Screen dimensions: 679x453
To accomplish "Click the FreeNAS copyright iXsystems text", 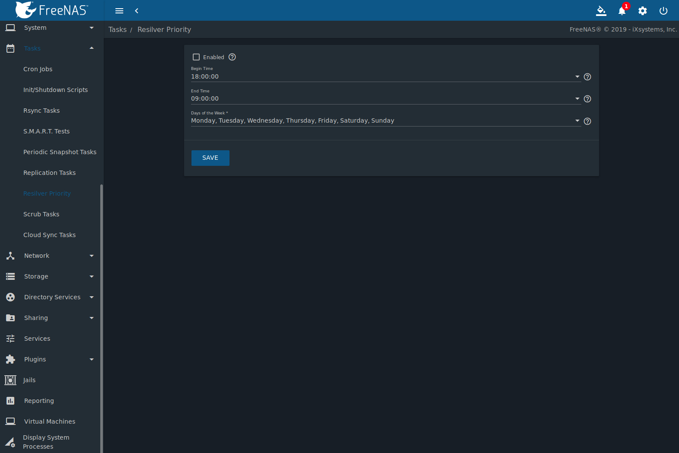I will tap(623, 29).
